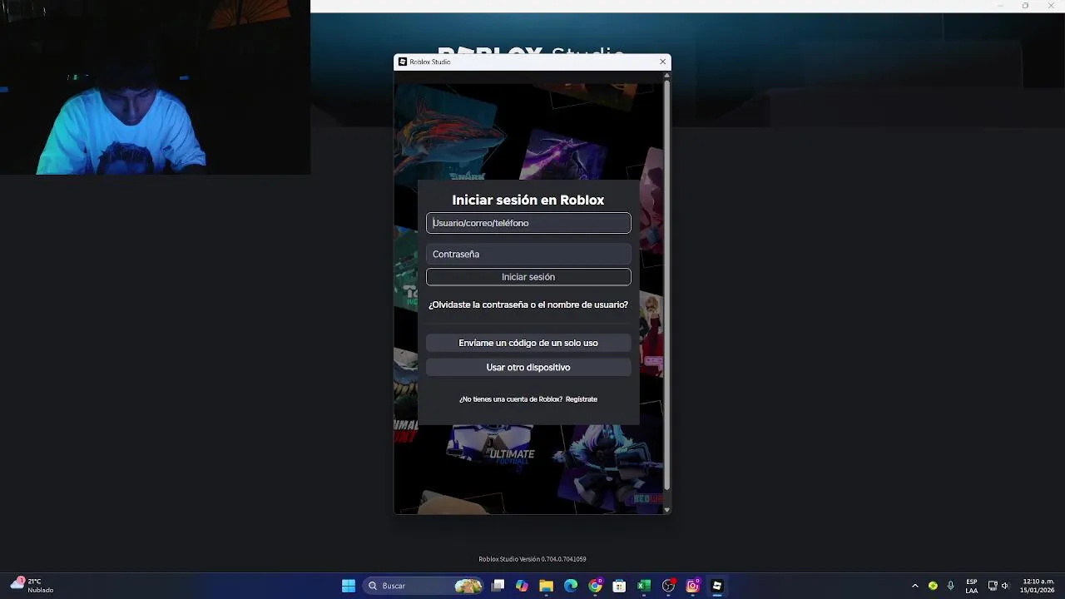The image size is (1065, 599).
Task: Open the weather widget showing 21°C
Action: point(32,586)
